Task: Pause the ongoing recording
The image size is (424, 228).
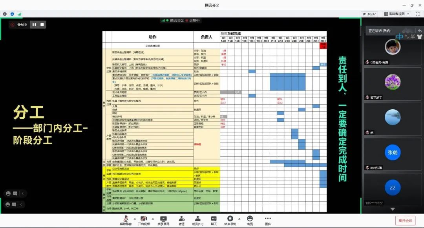Action: [34, 25]
